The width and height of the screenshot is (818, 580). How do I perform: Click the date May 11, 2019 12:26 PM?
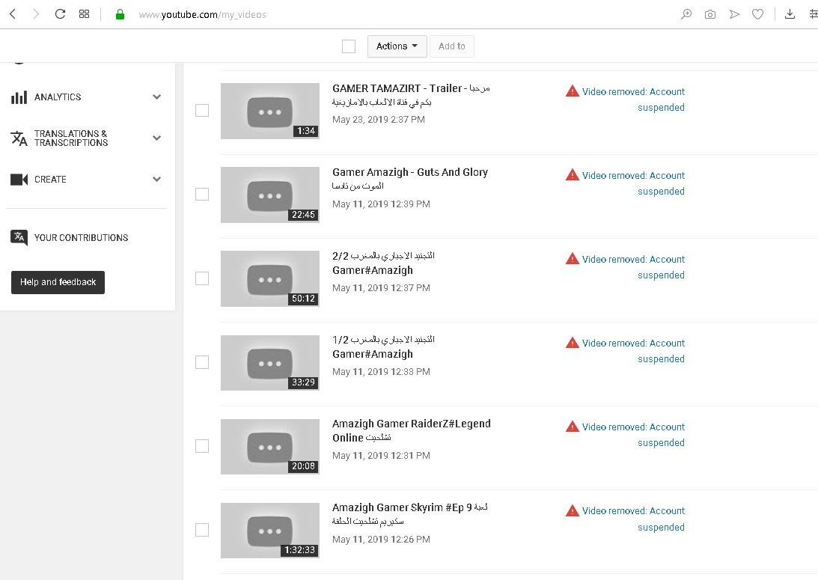[x=382, y=540]
